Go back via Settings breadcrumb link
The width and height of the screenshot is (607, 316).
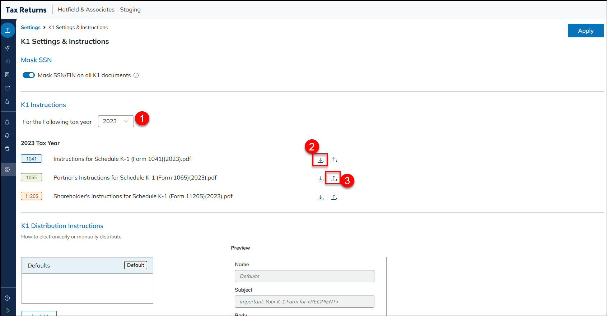31,27
